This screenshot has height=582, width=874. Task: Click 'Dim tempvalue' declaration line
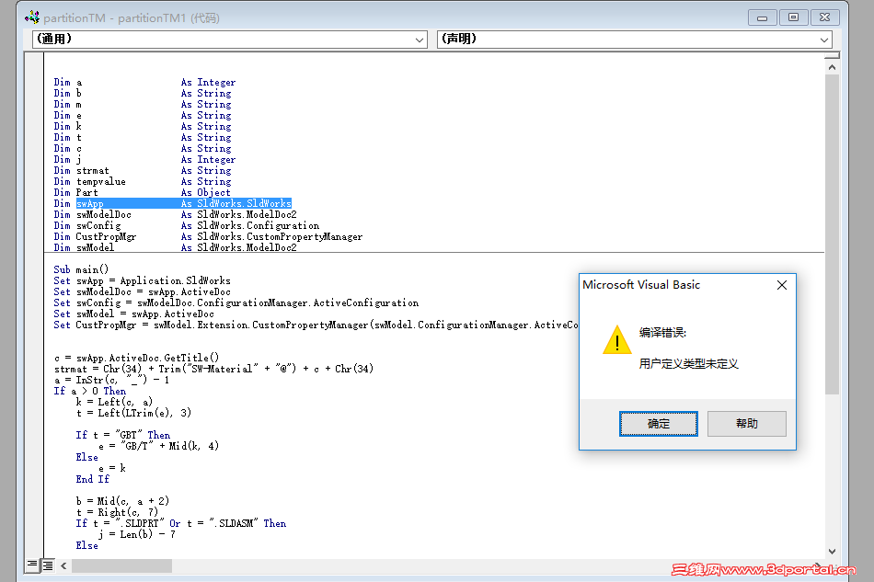(x=142, y=181)
